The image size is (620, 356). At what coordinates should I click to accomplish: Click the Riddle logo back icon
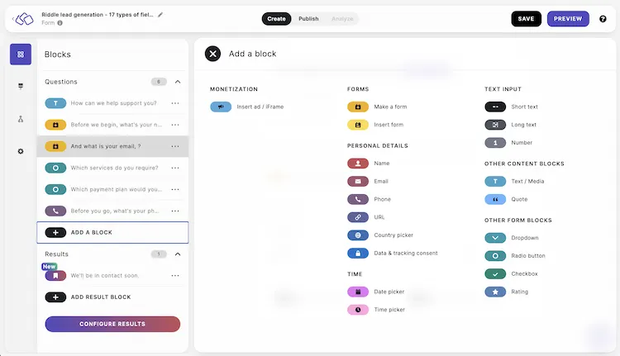pyautogui.click(x=23, y=18)
